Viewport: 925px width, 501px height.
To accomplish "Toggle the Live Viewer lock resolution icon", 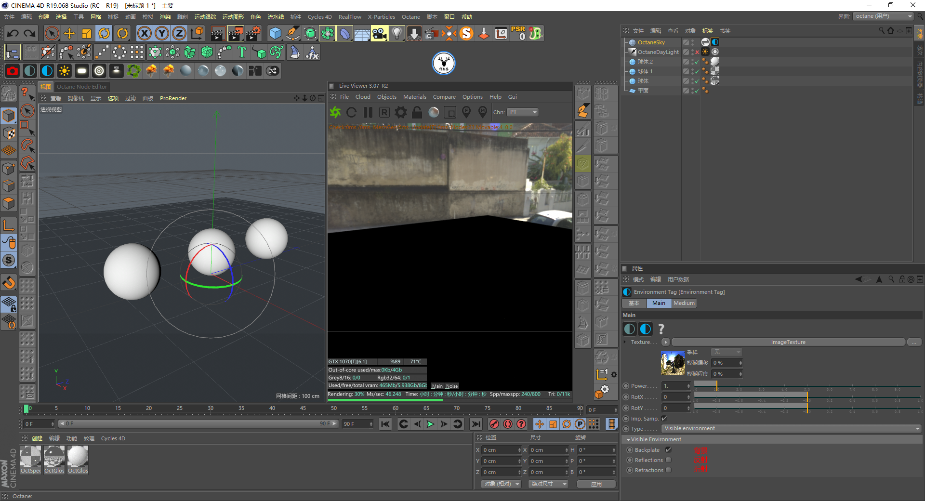I will pos(417,112).
